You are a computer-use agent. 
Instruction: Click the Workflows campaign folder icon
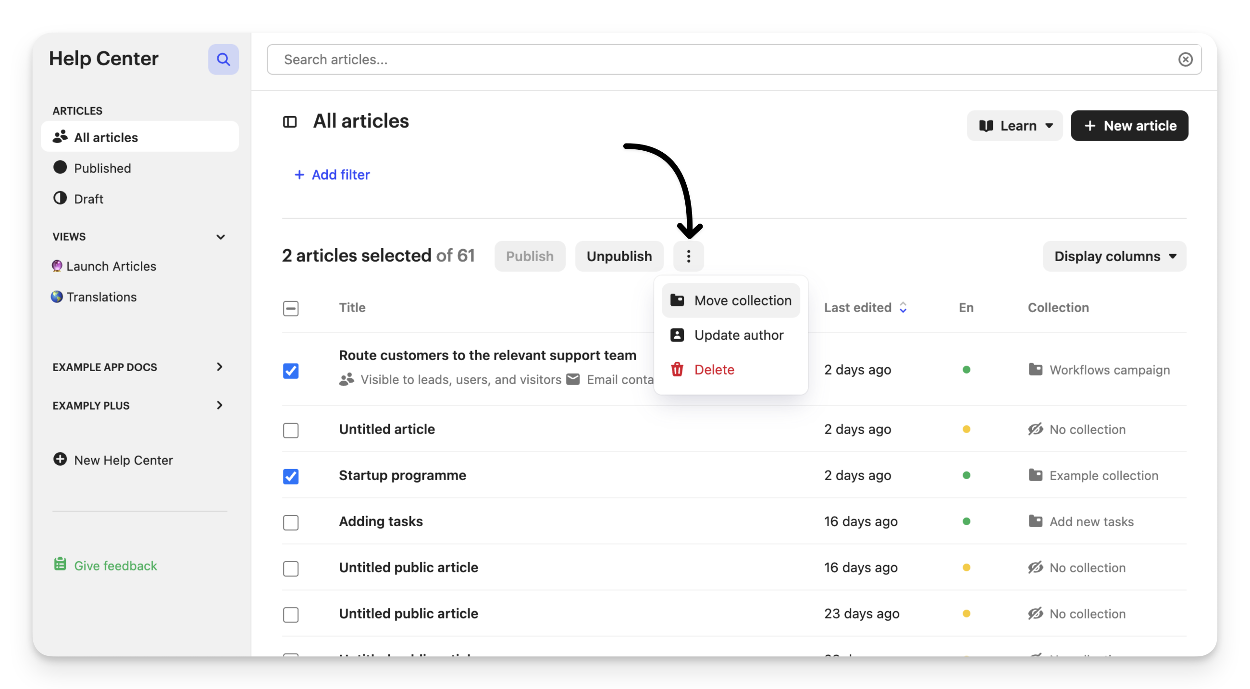[x=1035, y=370]
